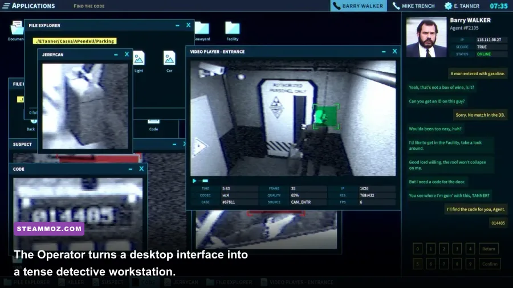Open the Light image file
The width and height of the screenshot is (513, 288).
pyautogui.click(x=139, y=61)
